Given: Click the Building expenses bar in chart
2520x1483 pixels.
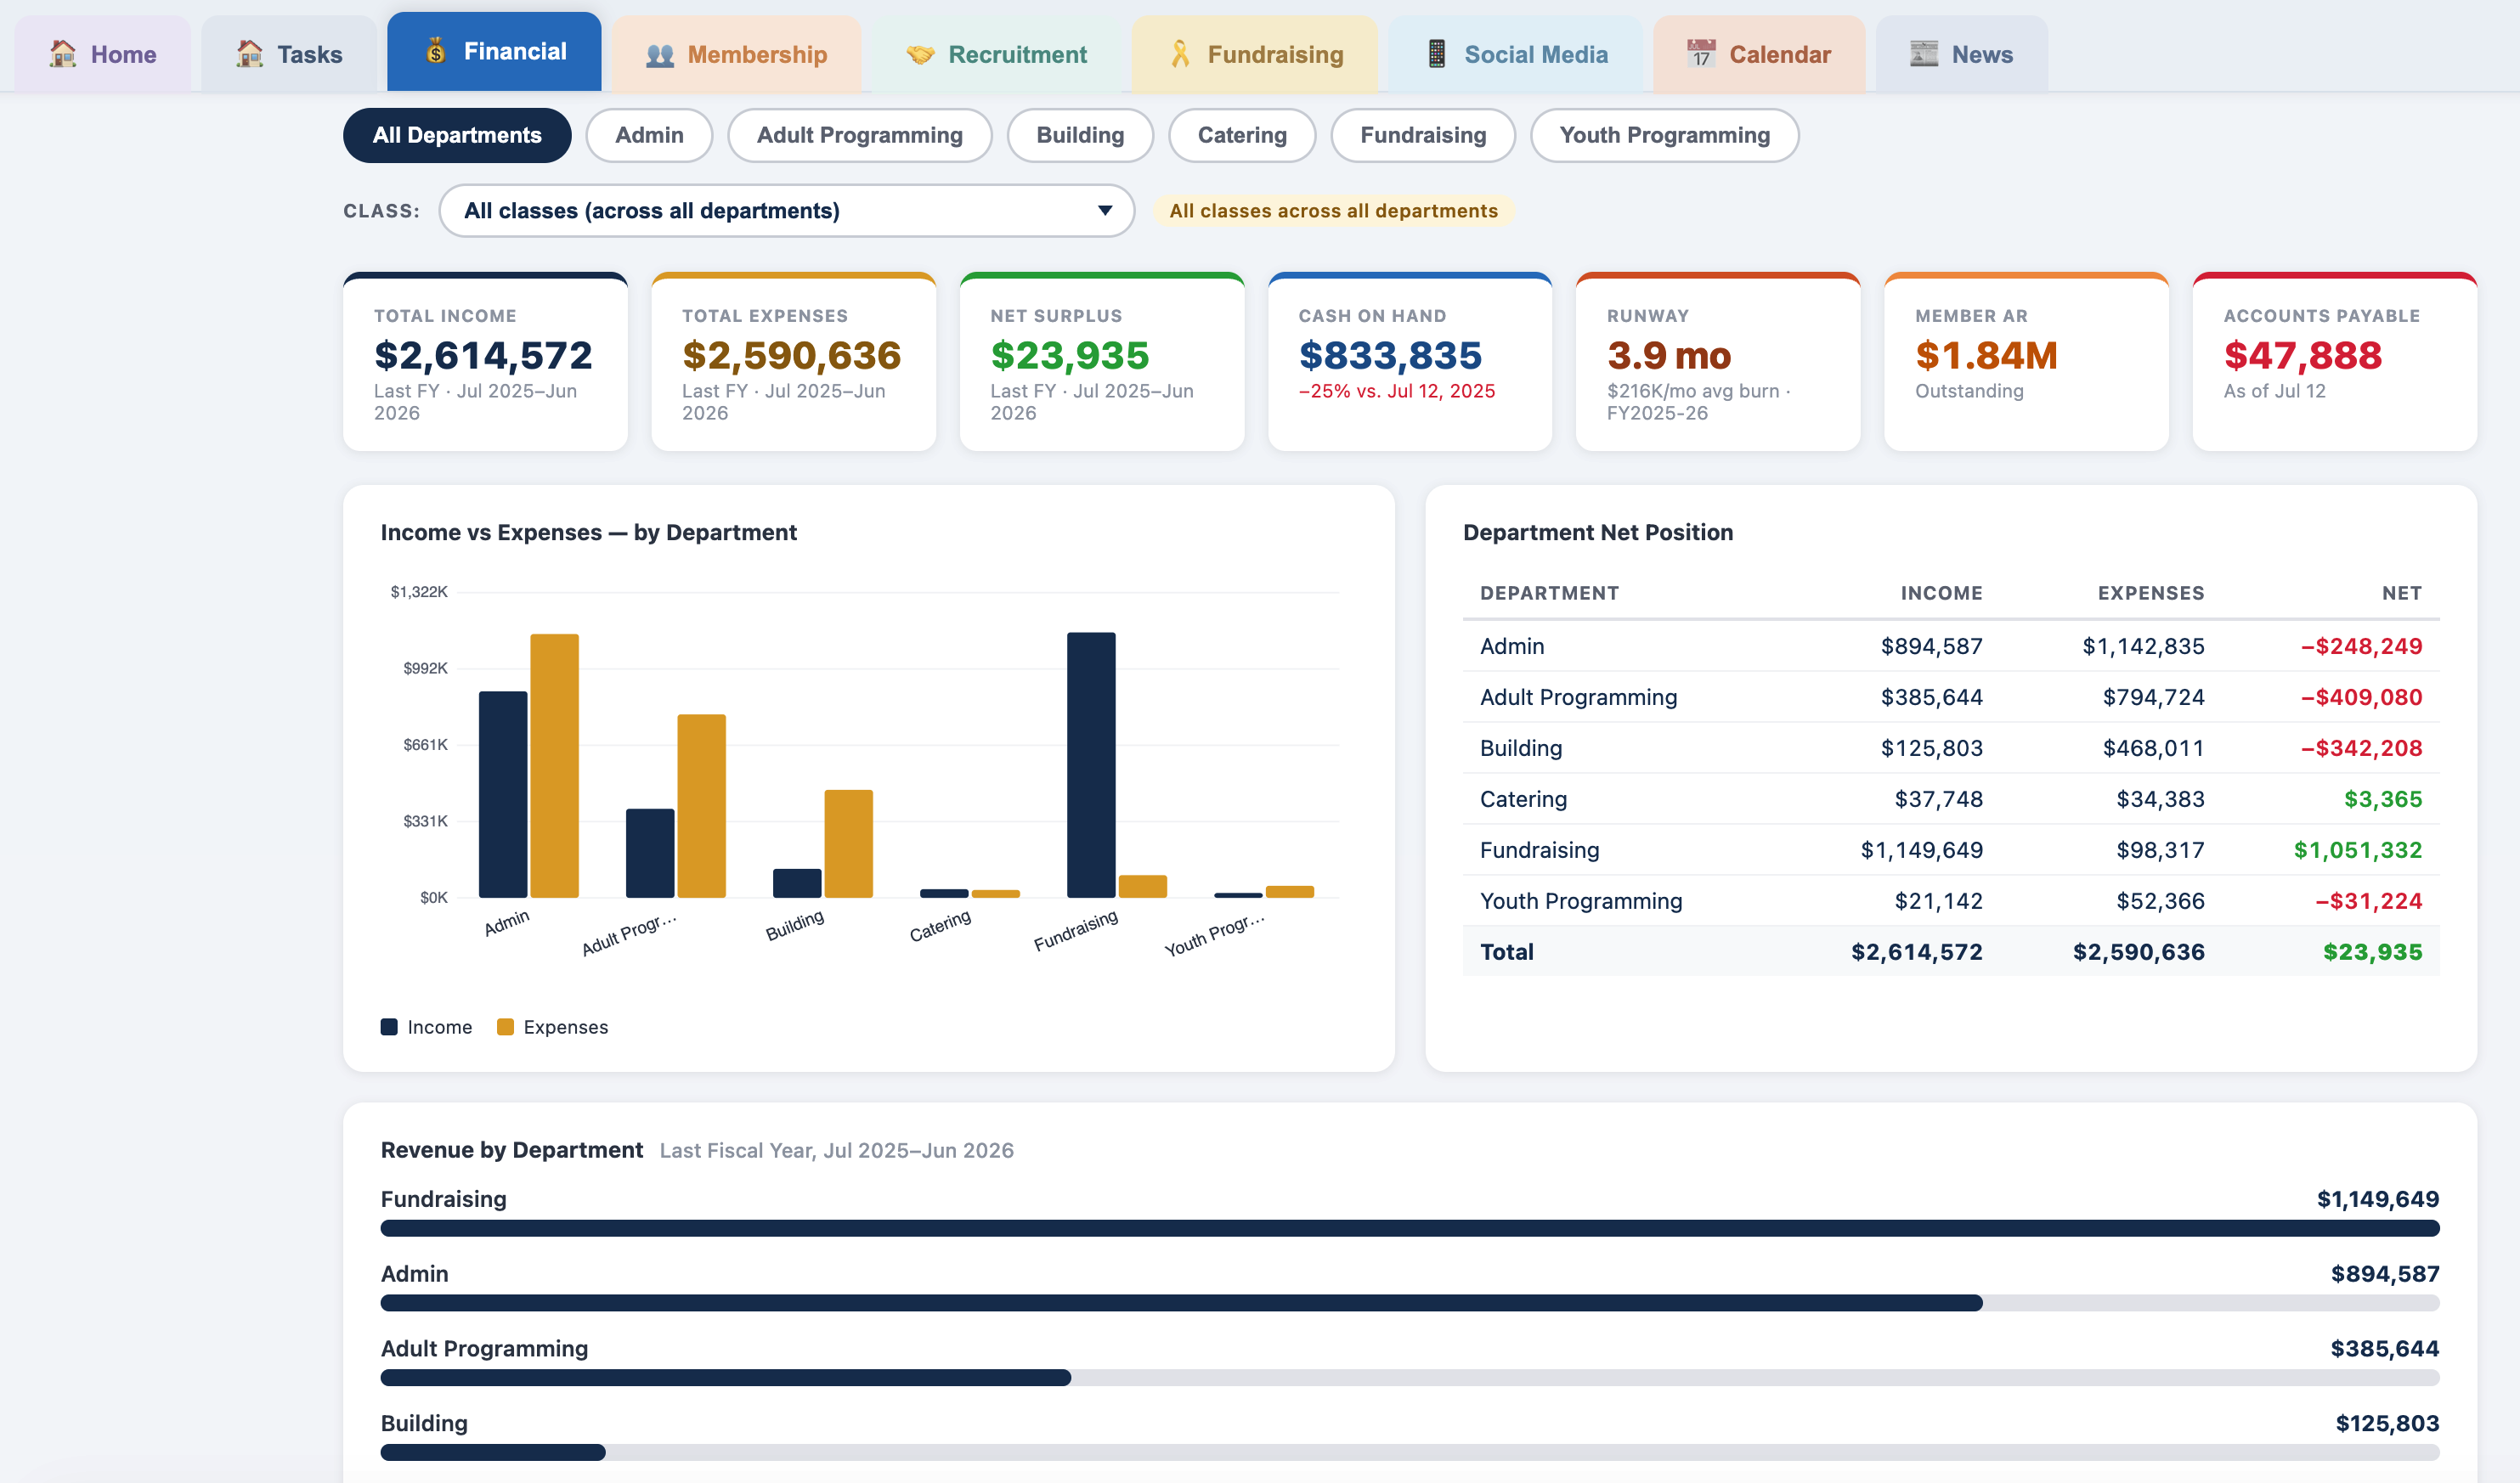Looking at the screenshot, I should pos(849,844).
